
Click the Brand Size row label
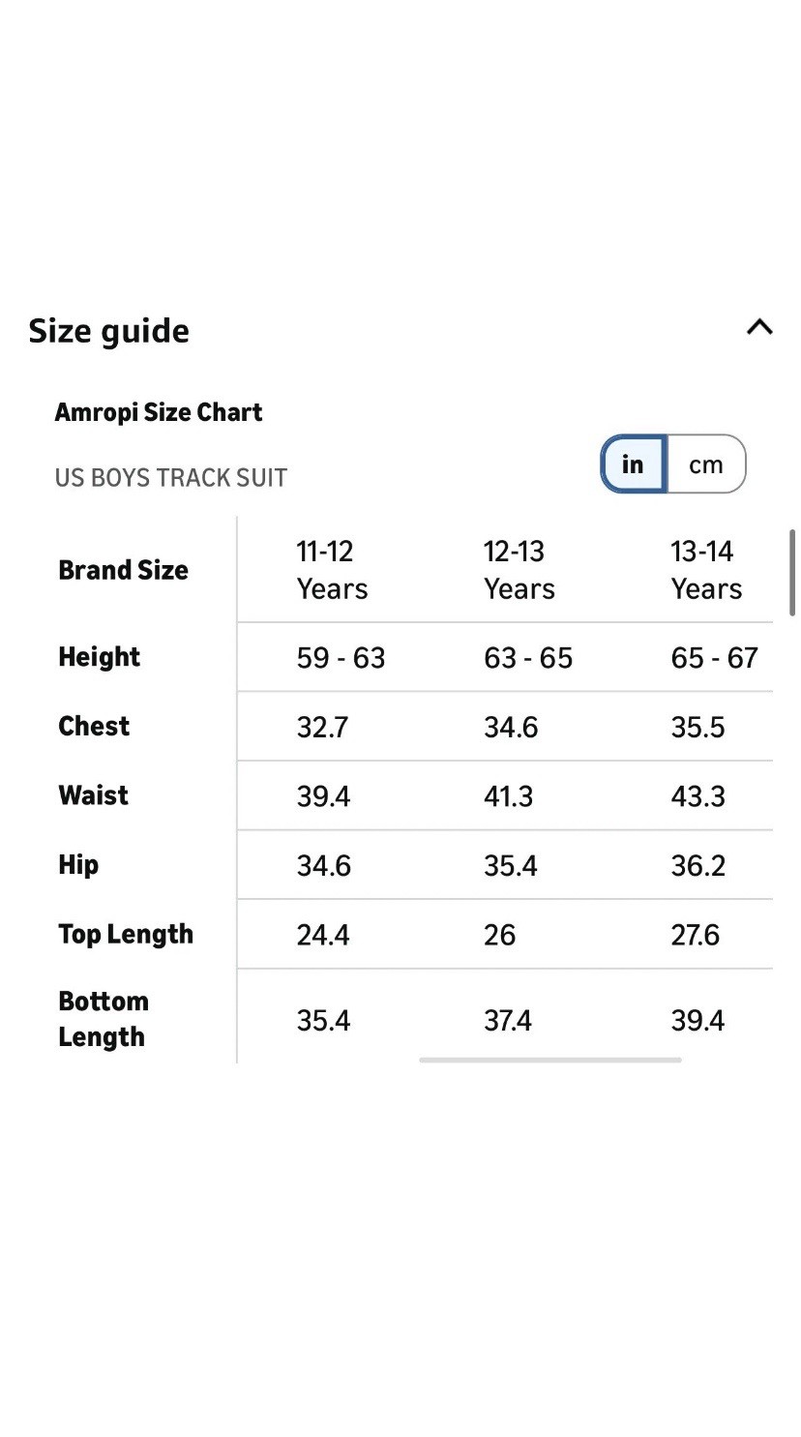pyautogui.click(x=123, y=570)
